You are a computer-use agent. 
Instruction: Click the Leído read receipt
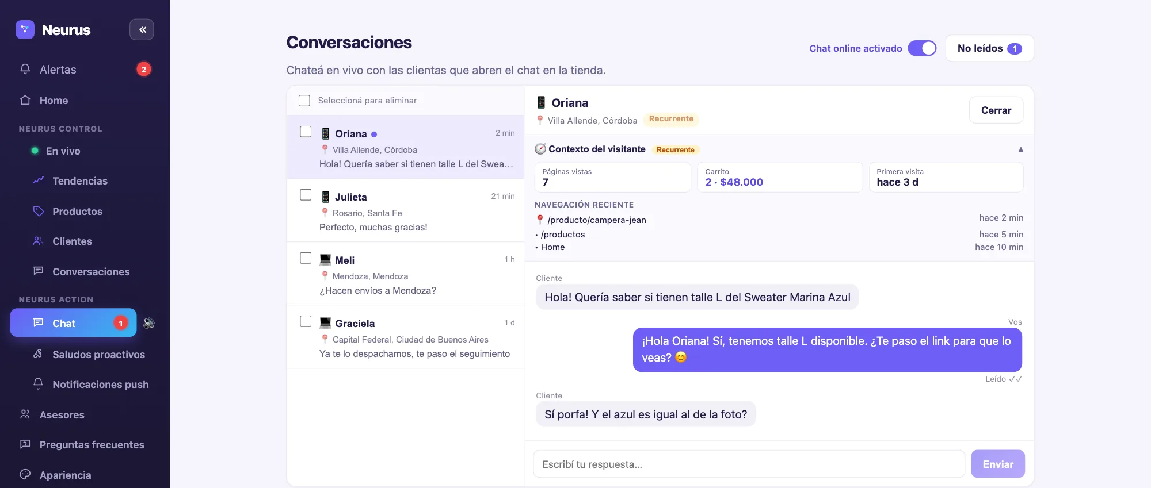click(1003, 379)
